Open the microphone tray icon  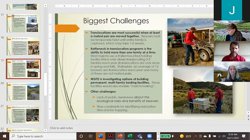210,136
